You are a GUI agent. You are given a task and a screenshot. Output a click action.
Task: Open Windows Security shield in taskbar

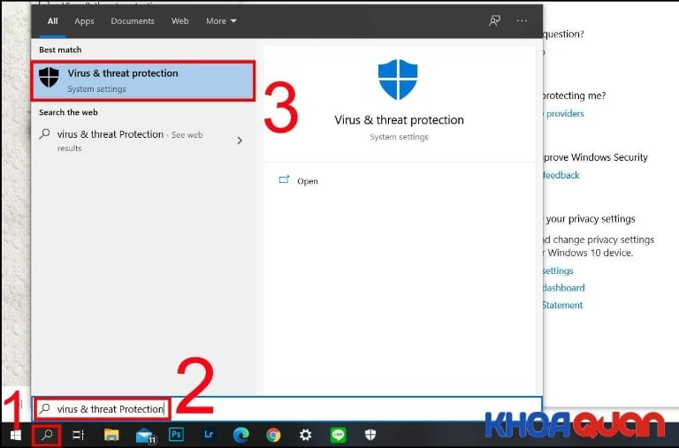click(x=370, y=435)
